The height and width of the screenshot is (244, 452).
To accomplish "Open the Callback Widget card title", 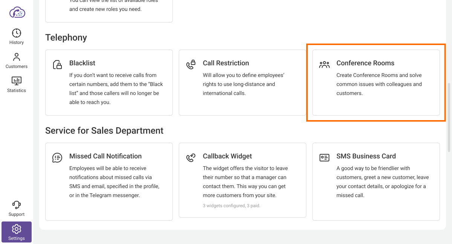I will pos(227,156).
